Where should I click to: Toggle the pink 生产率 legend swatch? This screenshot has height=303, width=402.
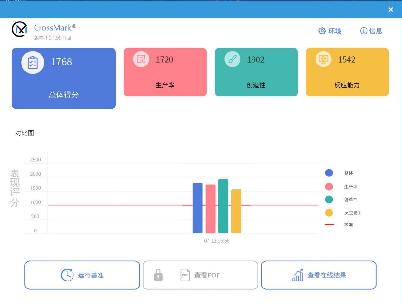click(329, 187)
